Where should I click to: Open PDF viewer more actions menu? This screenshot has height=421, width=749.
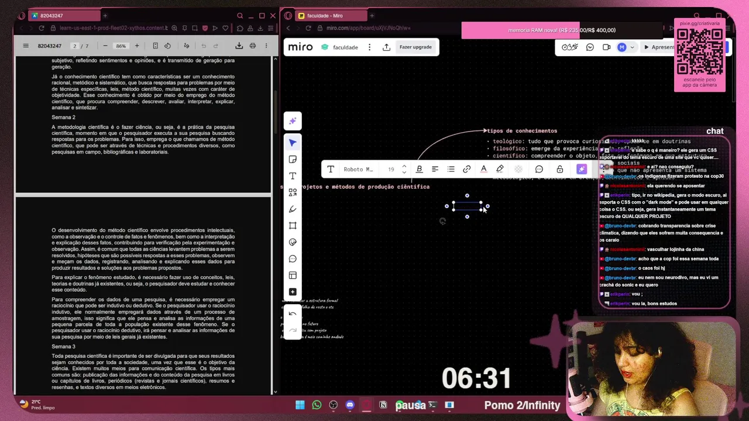266,46
